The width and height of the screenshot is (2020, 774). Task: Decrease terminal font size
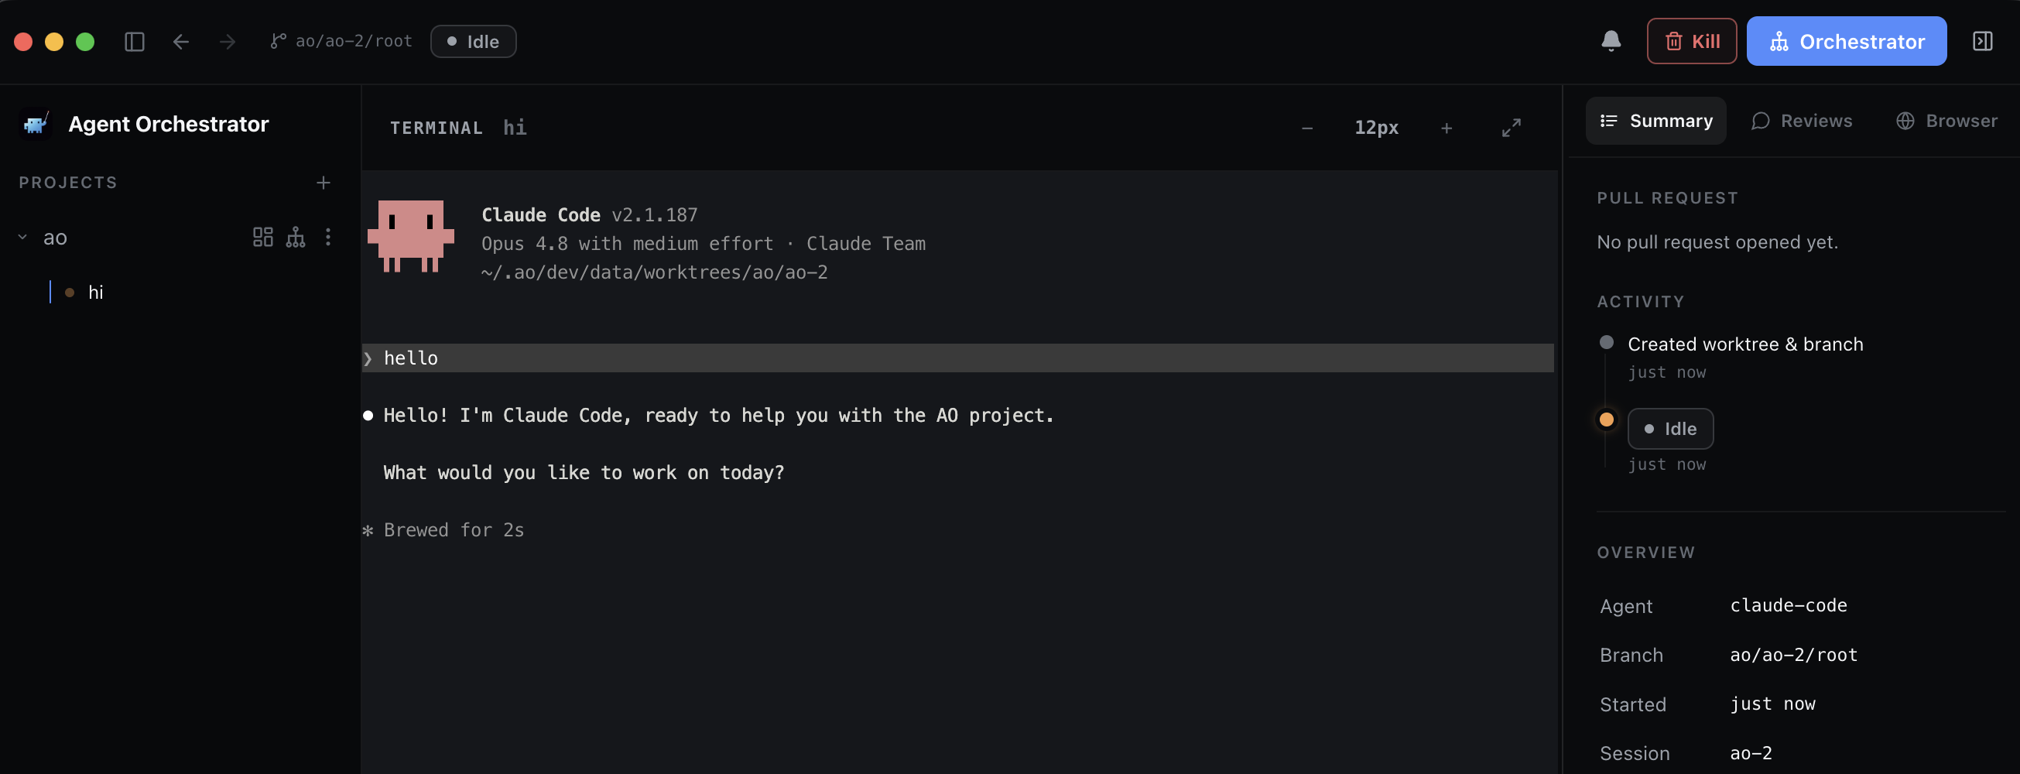(1307, 128)
